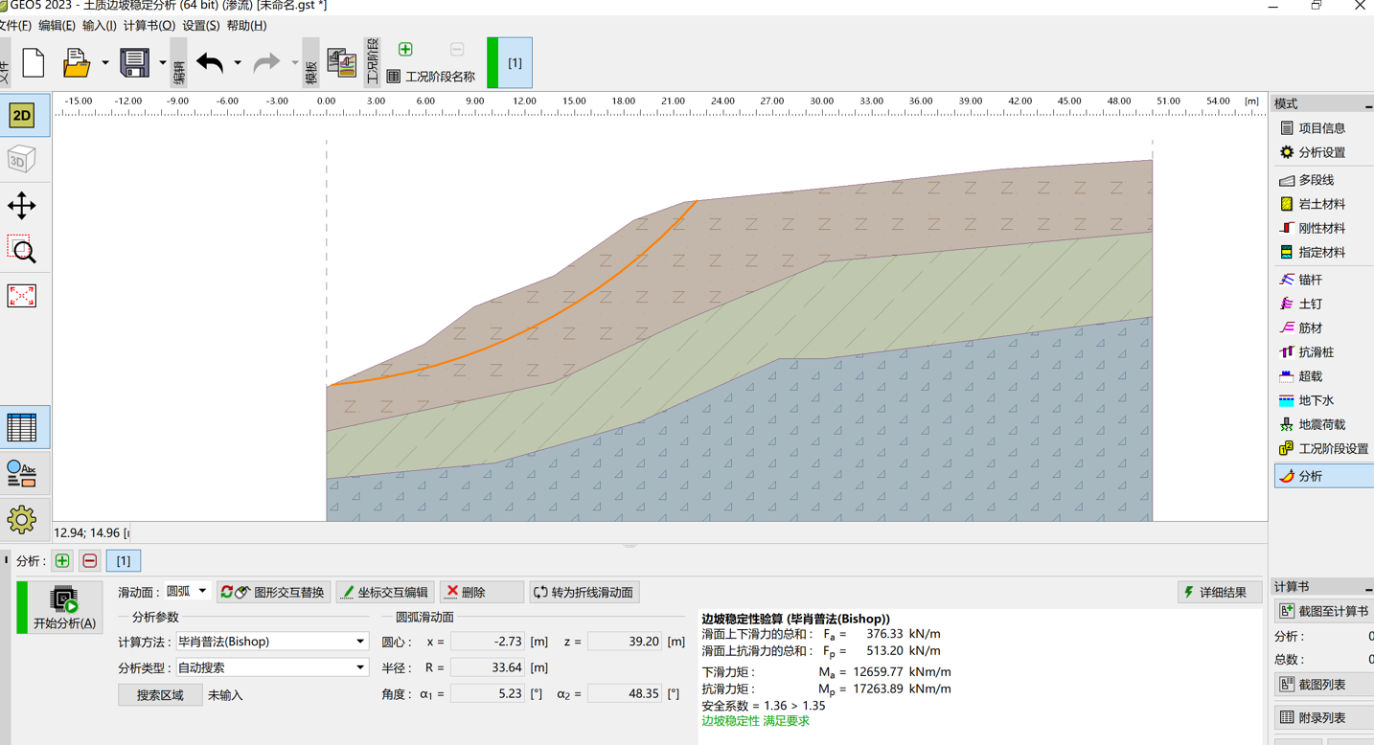Undo the last action
Screen dimensions: 1374x745
210,63
